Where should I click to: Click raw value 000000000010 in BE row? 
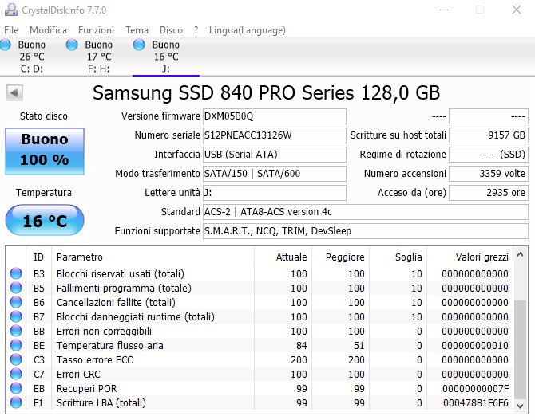pos(475,346)
